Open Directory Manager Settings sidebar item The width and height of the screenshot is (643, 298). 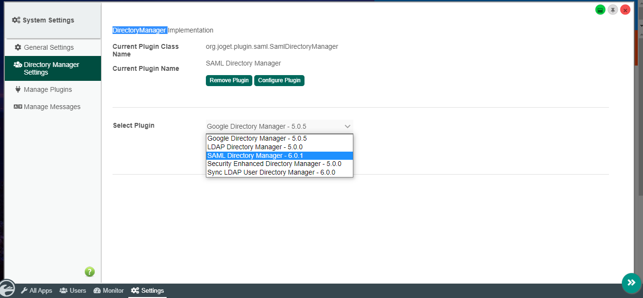coord(51,68)
